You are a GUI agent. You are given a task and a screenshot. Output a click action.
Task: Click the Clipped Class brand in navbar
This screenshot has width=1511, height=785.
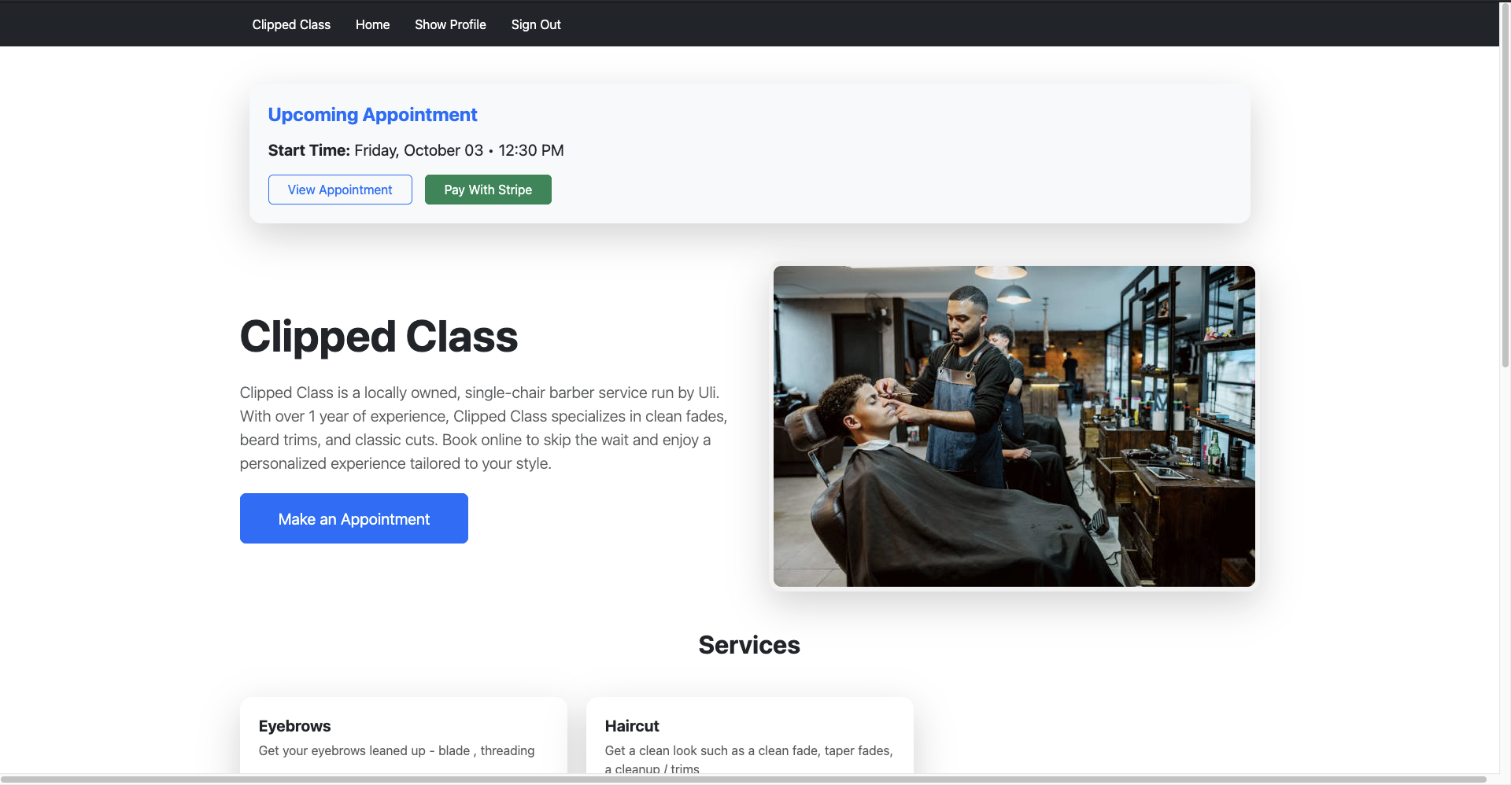point(291,24)
